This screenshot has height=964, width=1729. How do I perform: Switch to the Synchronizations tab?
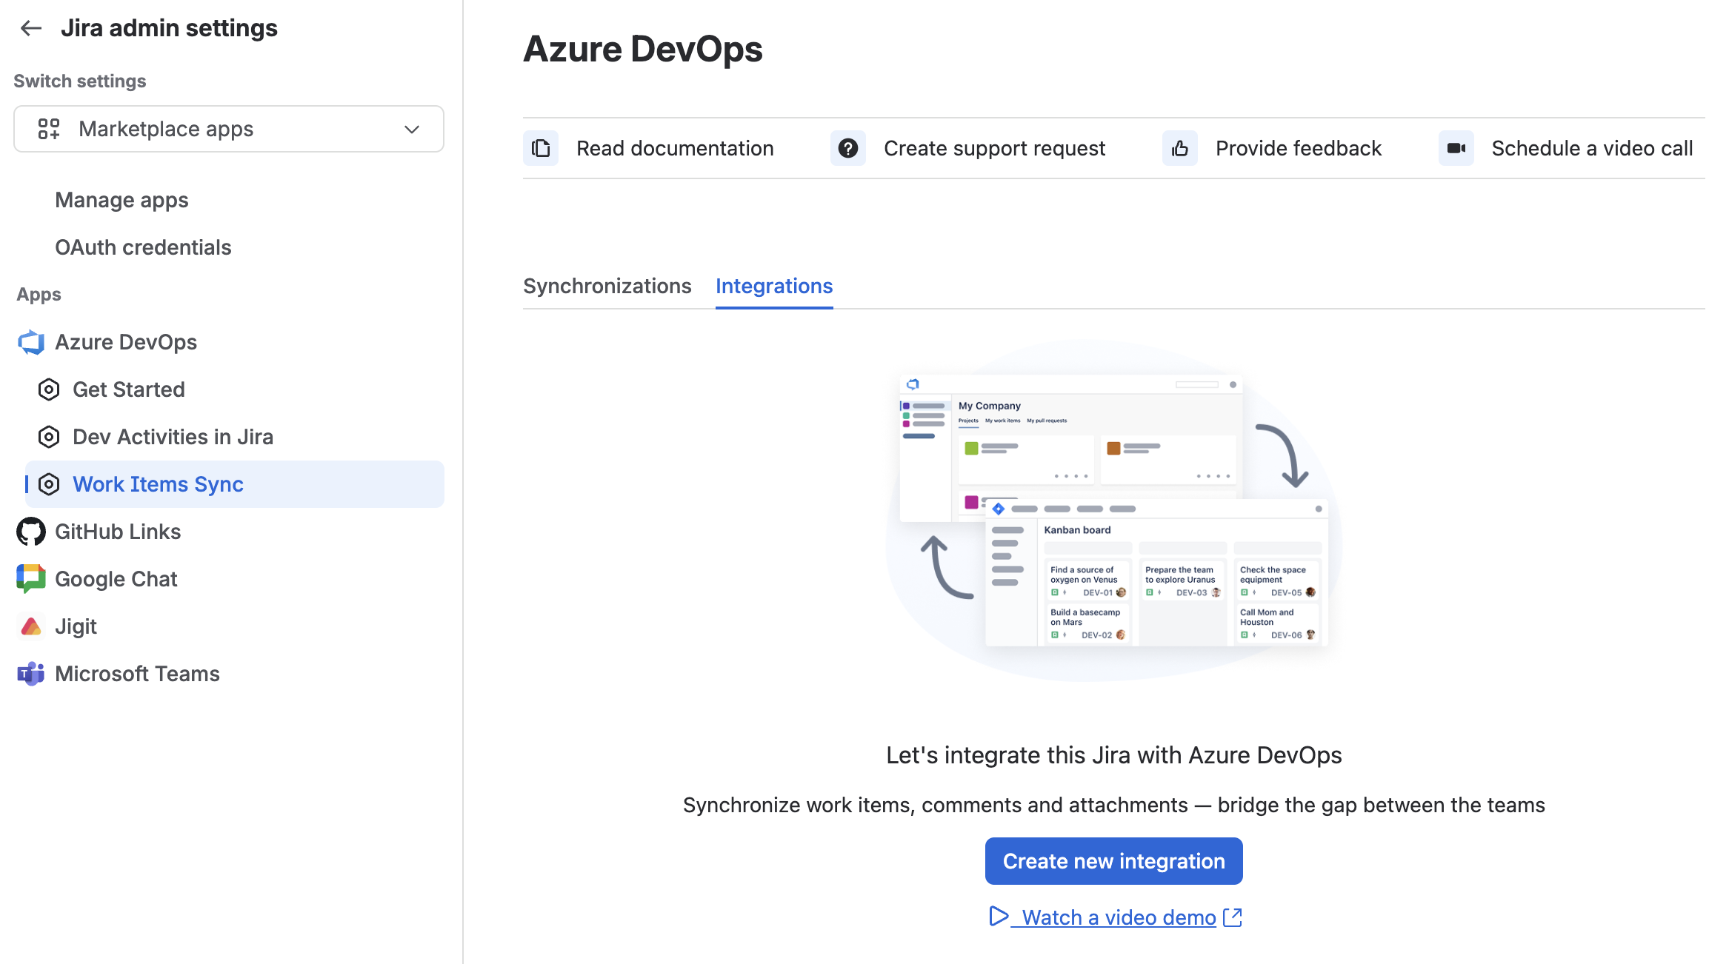pos(607,286)
